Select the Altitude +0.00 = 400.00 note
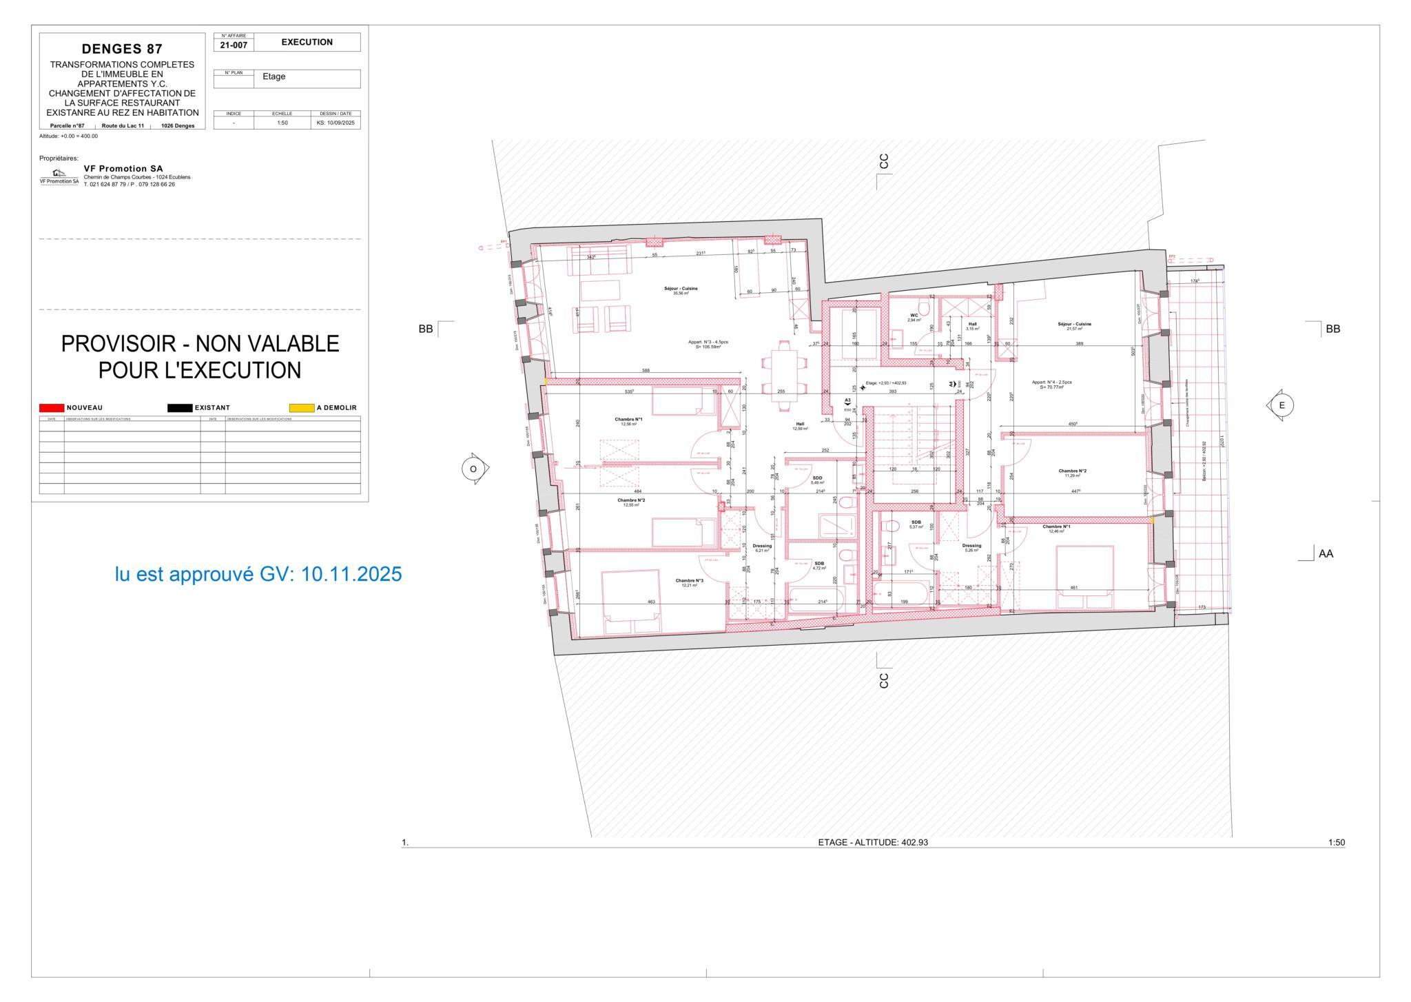1411x1002 pixels. (x=69, y=136)
